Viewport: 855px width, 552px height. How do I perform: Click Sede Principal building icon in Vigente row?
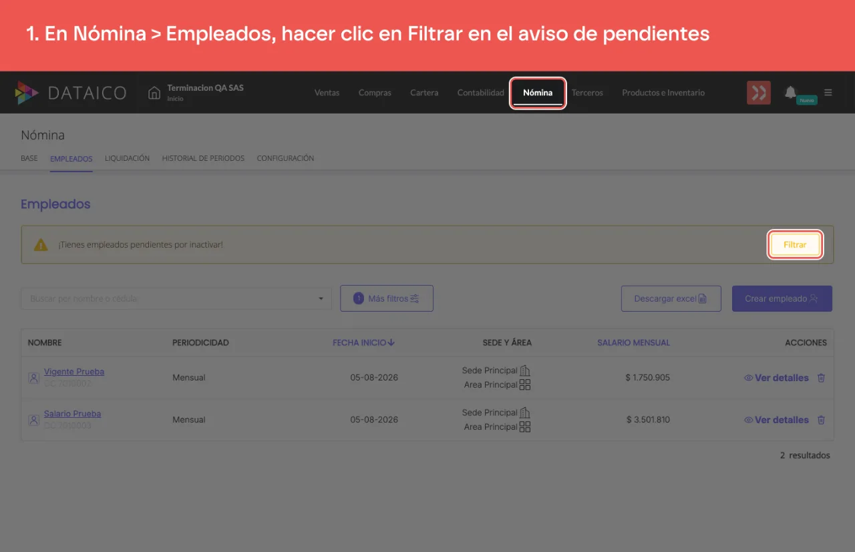[x=525, y=370]
